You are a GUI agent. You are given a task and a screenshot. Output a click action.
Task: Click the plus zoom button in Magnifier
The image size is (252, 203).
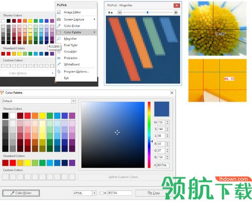pyautogui.click(x=176, y=13)
